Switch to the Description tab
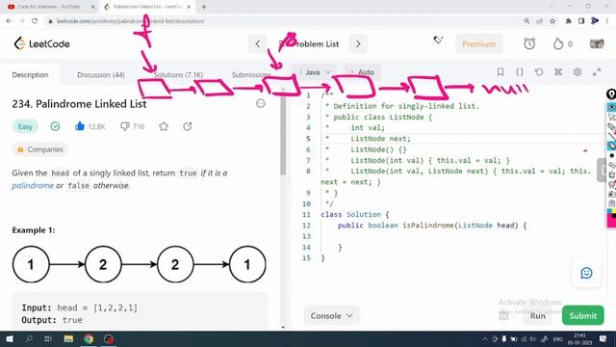This screenshot has height=347, width=616. pyautogui.click(x=30, y=75)
